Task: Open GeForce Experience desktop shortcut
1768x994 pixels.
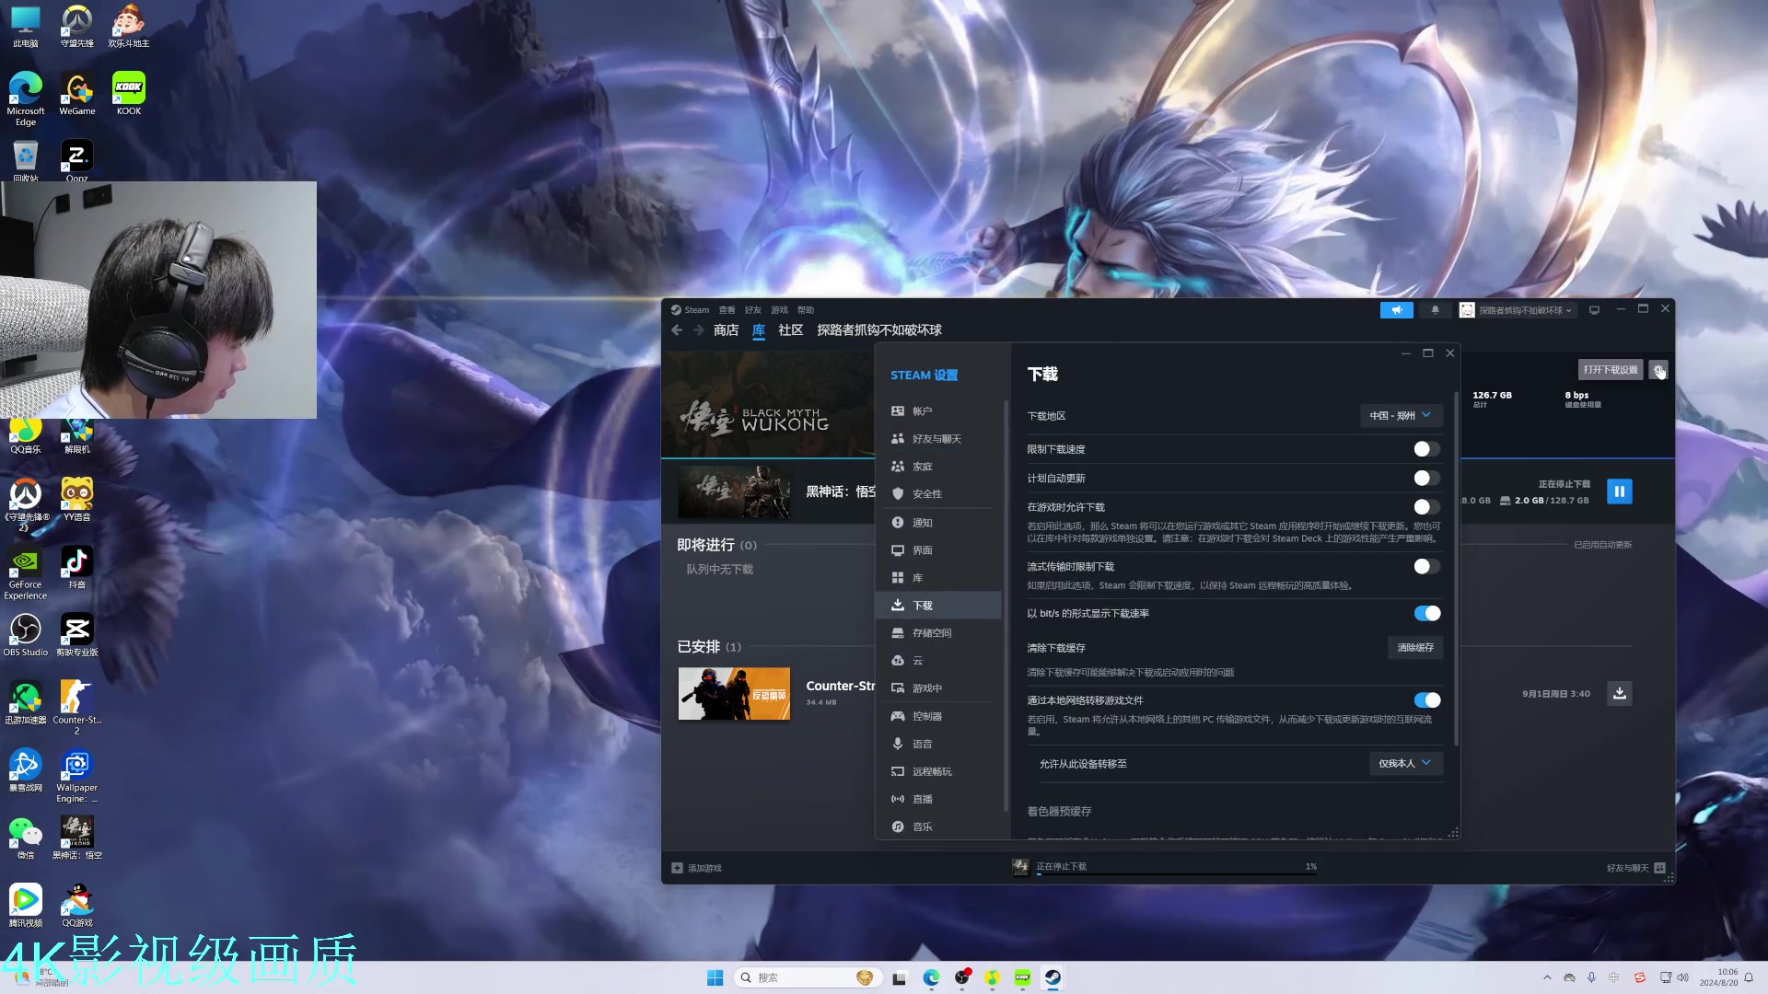Action: point(26,573)
